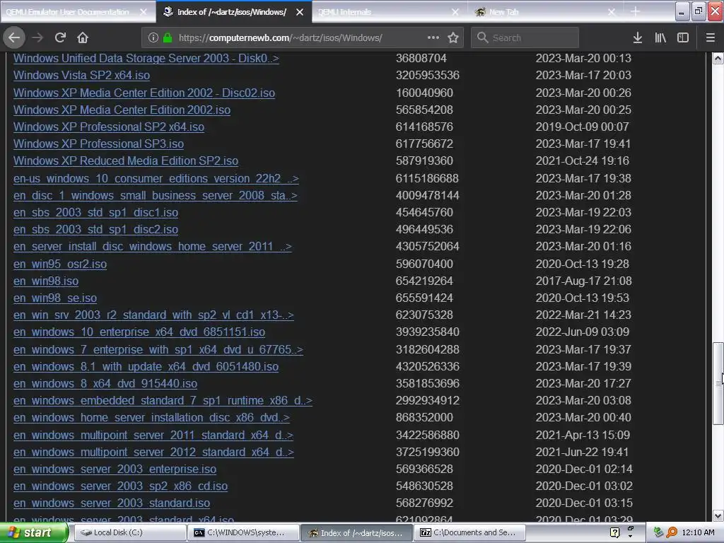Click the Index of /~dartz/isos taskbar button
Image resolution: width=724 pixels, height=543 pixels.
[x=356, y=533]
